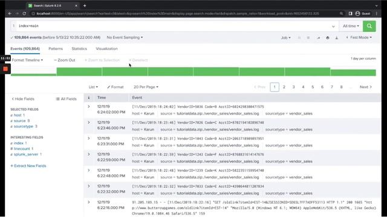Click the browser side panel icon

350,13
